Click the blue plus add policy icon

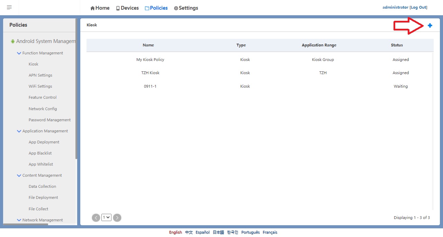point(430,25)
